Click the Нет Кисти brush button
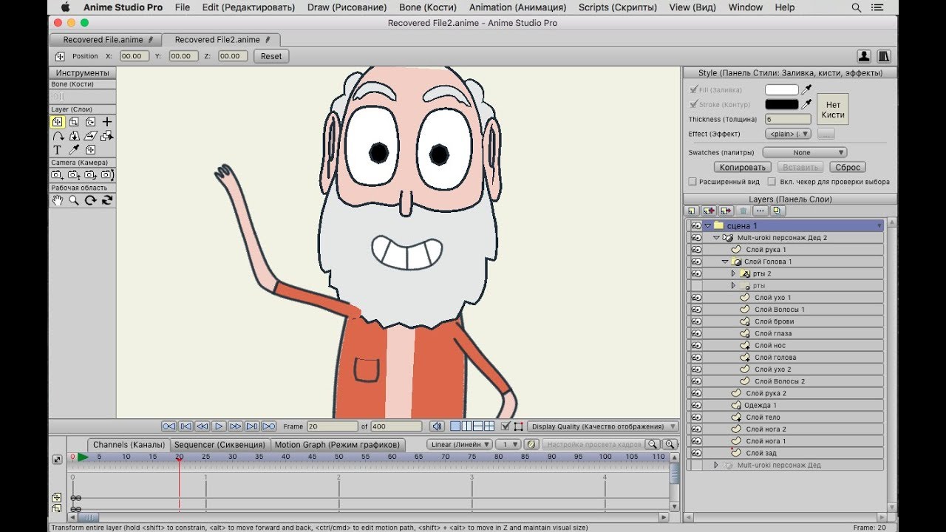The height and width of the screenshot is (532, 946). point(833,109)
